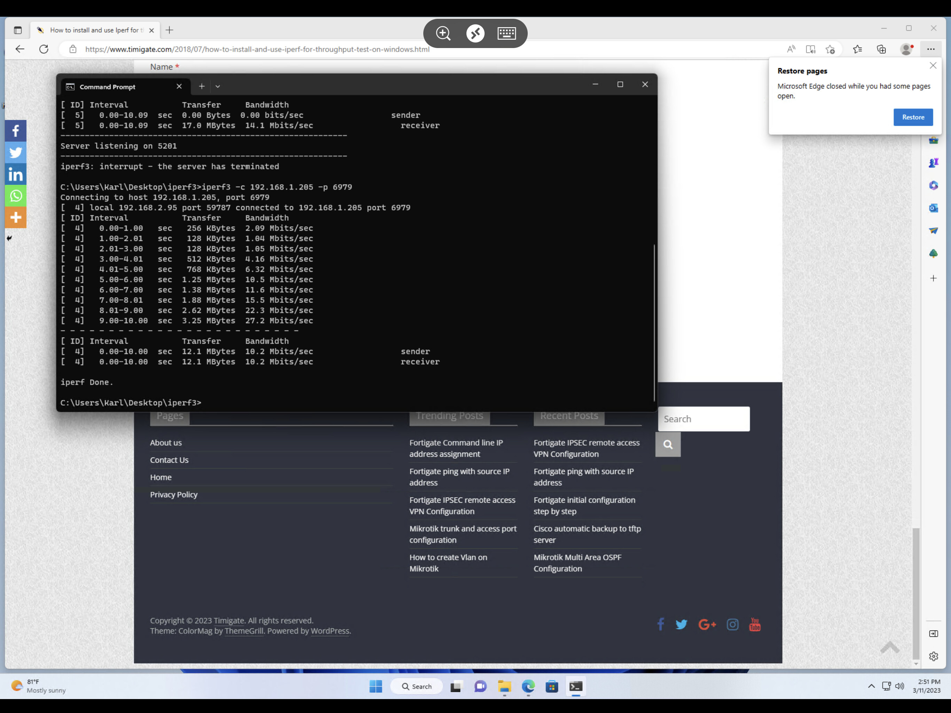Open Collections icon in Edge toolbar
Viewport: 951px width, 713px height.
coord(881,49)
